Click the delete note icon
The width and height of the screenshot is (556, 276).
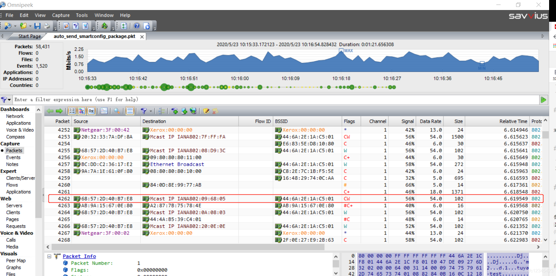pos(215,111)
